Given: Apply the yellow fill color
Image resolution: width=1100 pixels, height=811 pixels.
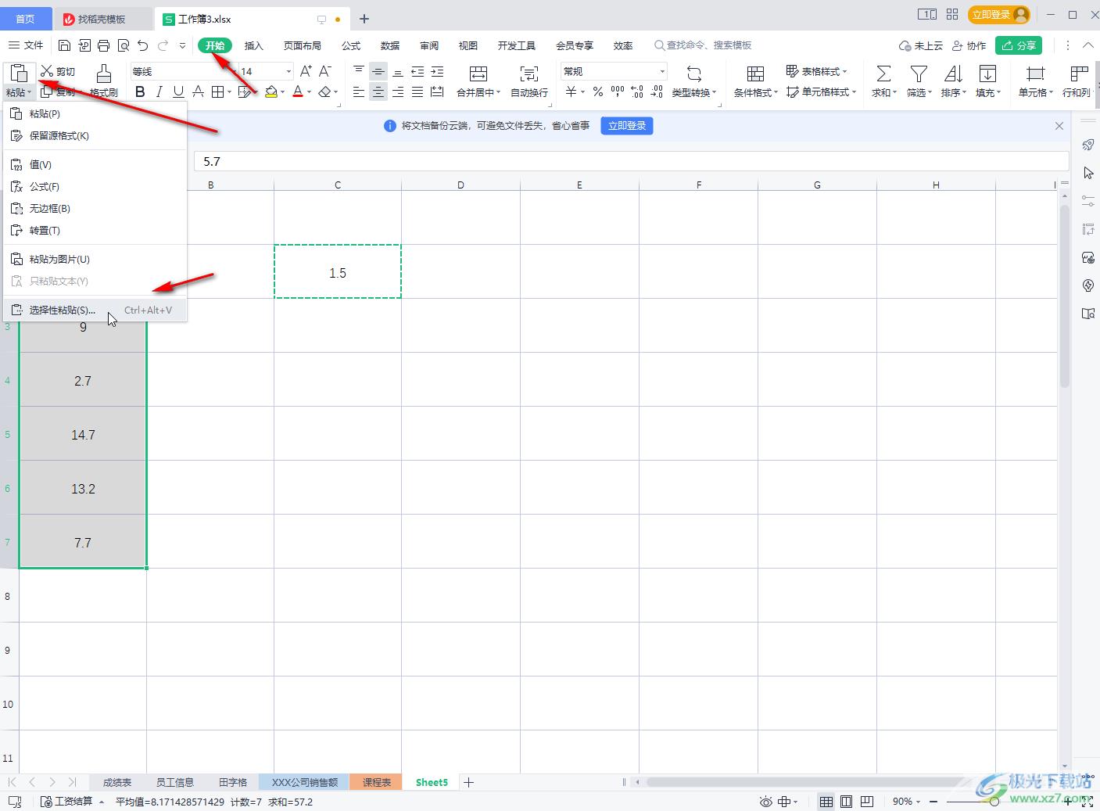Looking at the screenshot, I should tap(271, 92).
